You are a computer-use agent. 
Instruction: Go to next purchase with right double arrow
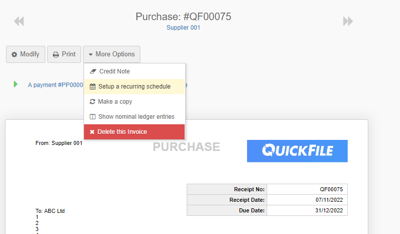[348, 21]
